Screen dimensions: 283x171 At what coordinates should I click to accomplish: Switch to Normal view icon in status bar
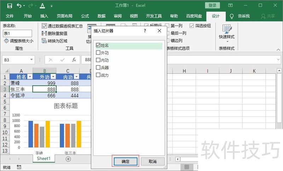pyautogui.click(x=187, y=167)
